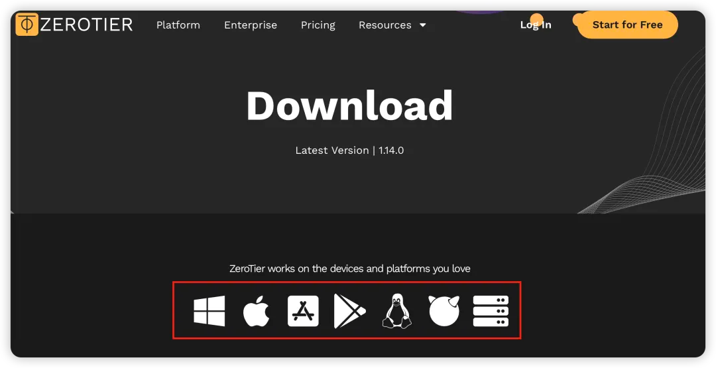Click the 'Latest Version | 1.14.0' text
Viewport: 716px width, 368px height.
350,151
